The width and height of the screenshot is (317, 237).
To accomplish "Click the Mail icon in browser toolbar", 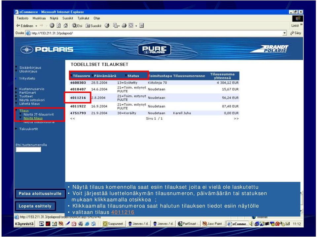I will (115, 25).
